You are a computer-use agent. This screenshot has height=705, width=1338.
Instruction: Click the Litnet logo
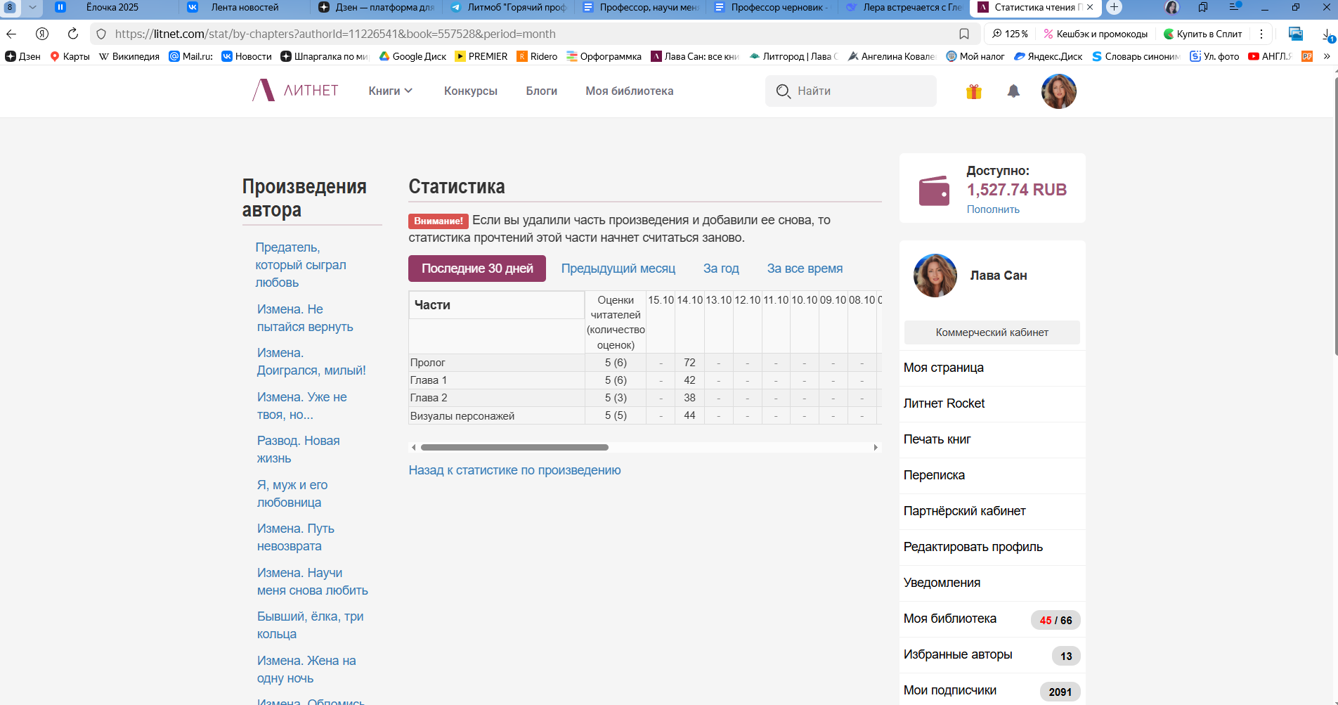[295, 91]
